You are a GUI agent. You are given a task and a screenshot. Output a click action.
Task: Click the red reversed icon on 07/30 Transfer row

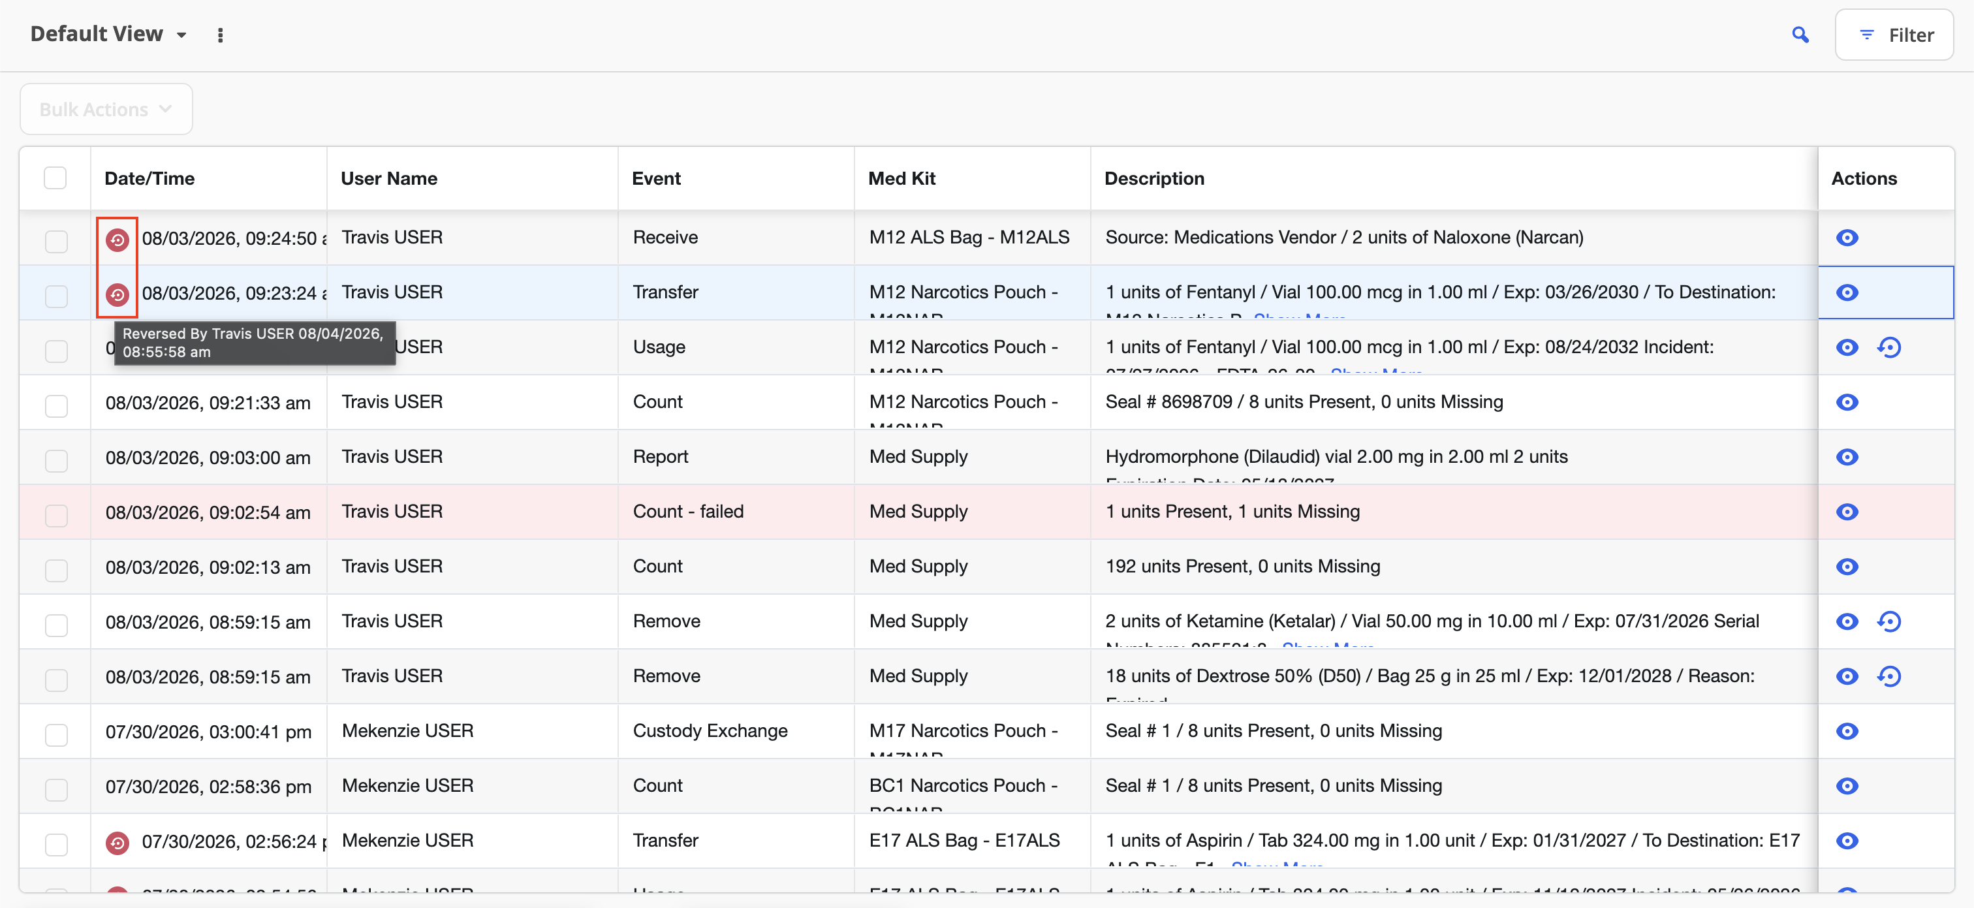(117, 843)
